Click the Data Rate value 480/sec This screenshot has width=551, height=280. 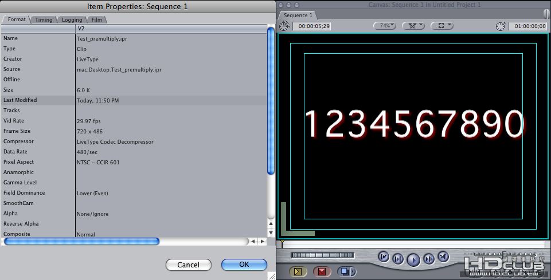pos(87,152)
